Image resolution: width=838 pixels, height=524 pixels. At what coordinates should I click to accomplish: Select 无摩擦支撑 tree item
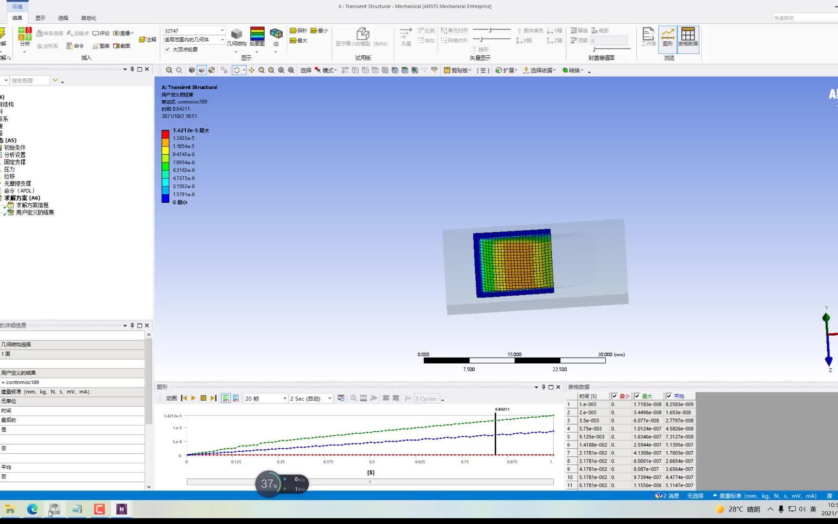pyautogui.click(x=17, y=183)
